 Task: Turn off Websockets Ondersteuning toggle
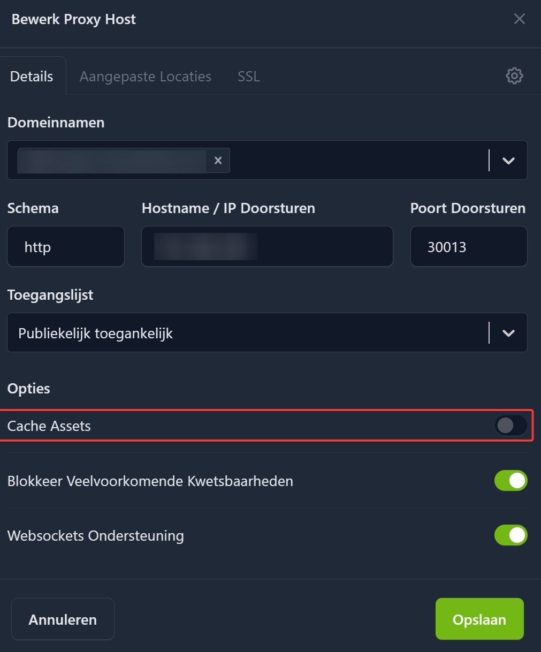pyautogui.click(x=510, y=535)
